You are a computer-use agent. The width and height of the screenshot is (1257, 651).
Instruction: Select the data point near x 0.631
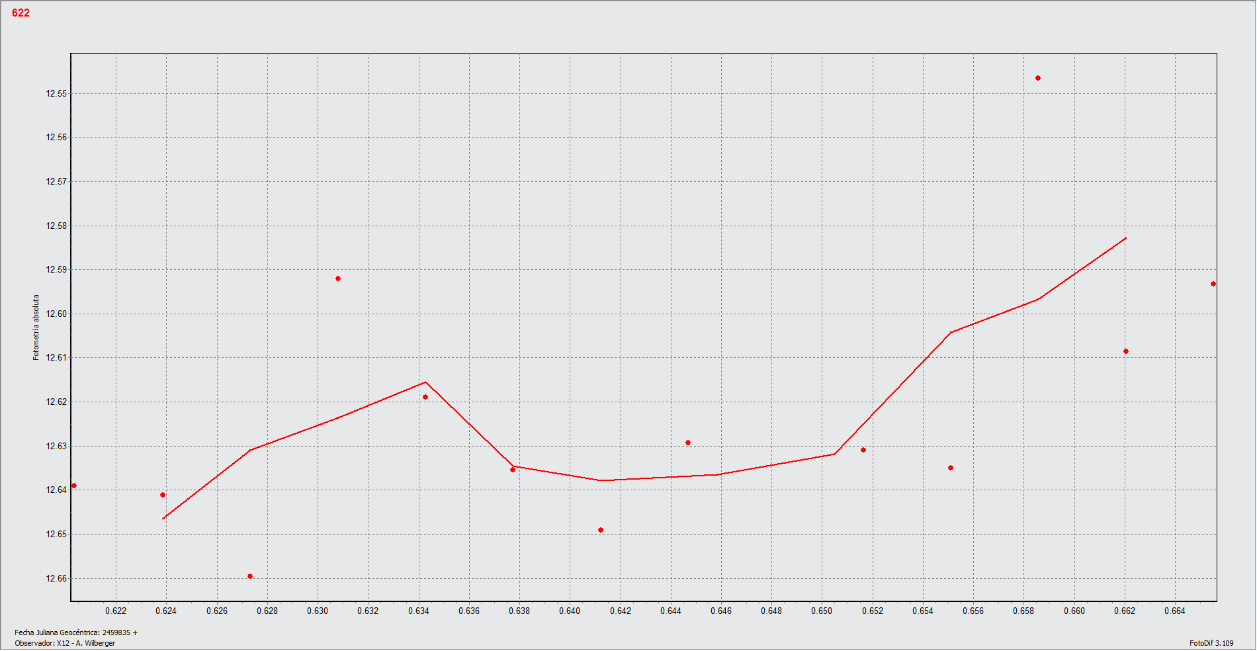click(x=338, y=279)
